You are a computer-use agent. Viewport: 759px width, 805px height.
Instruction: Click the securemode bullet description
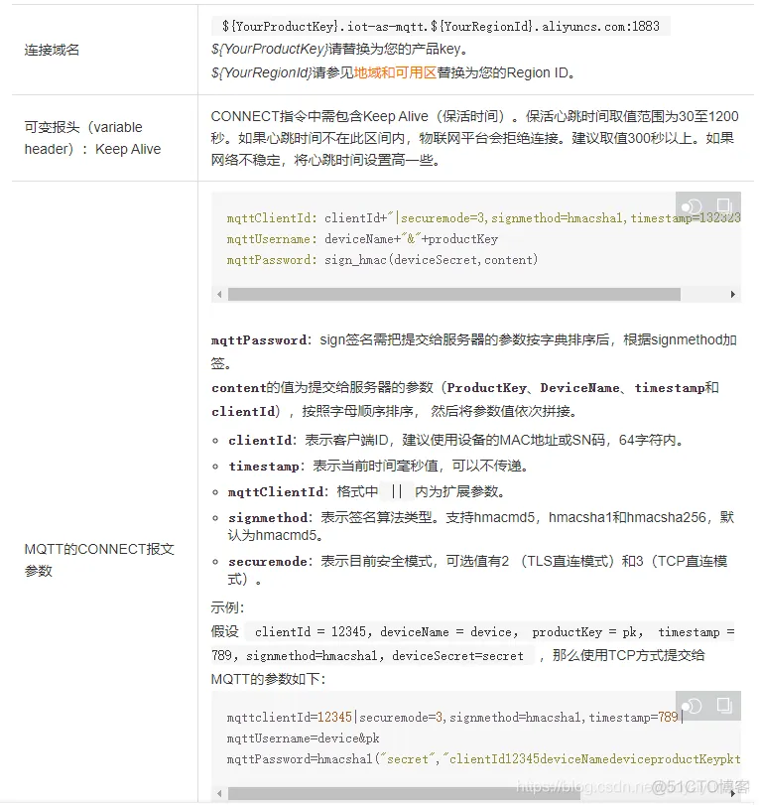coord(477,571)
